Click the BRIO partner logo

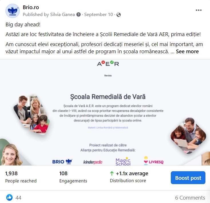tap(62, 161)
